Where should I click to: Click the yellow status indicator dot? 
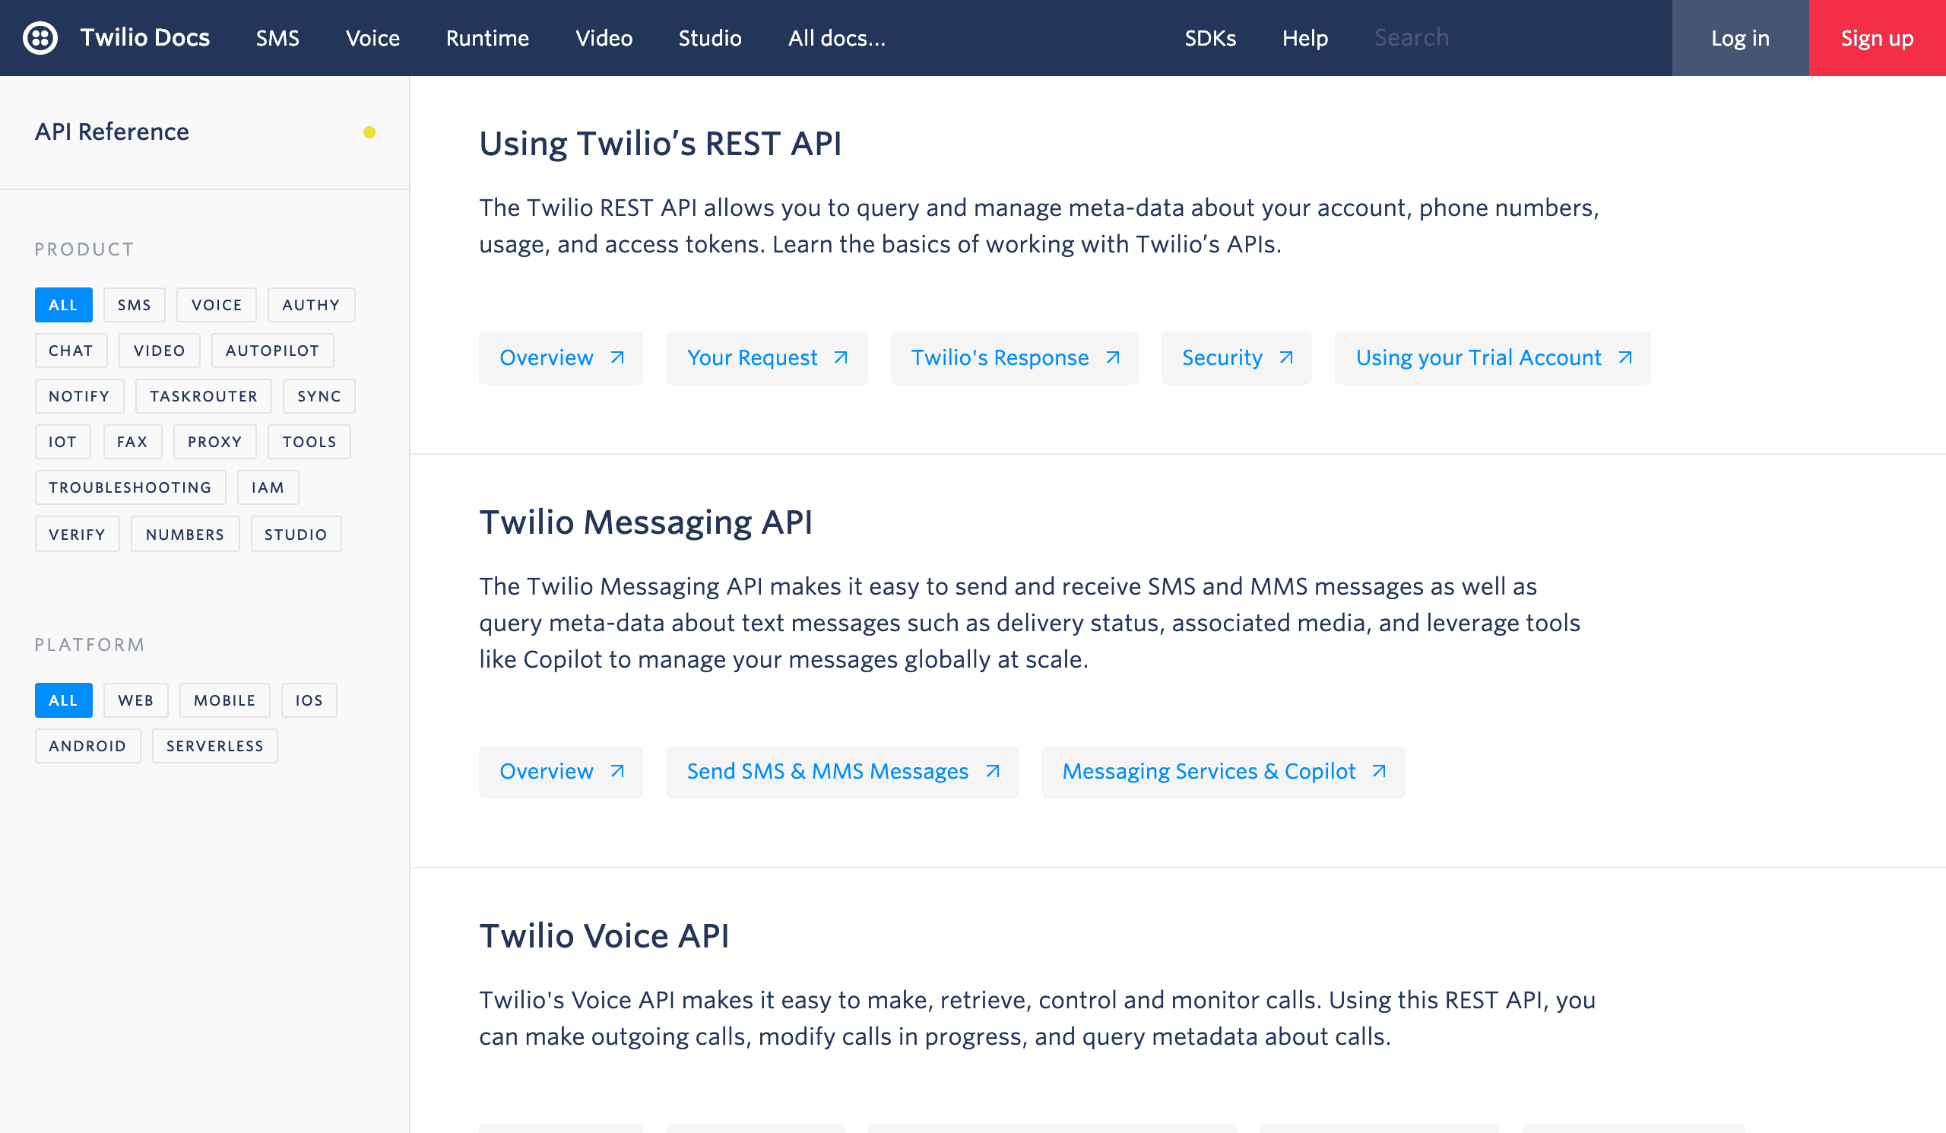pyautogui.click(x=369, y=132)
